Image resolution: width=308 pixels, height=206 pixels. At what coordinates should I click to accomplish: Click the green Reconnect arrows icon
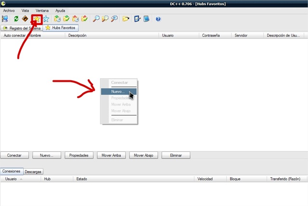point(16,19)
